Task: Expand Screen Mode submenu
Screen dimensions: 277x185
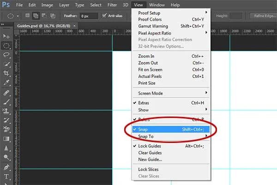Action: click(x=171, y=93)
